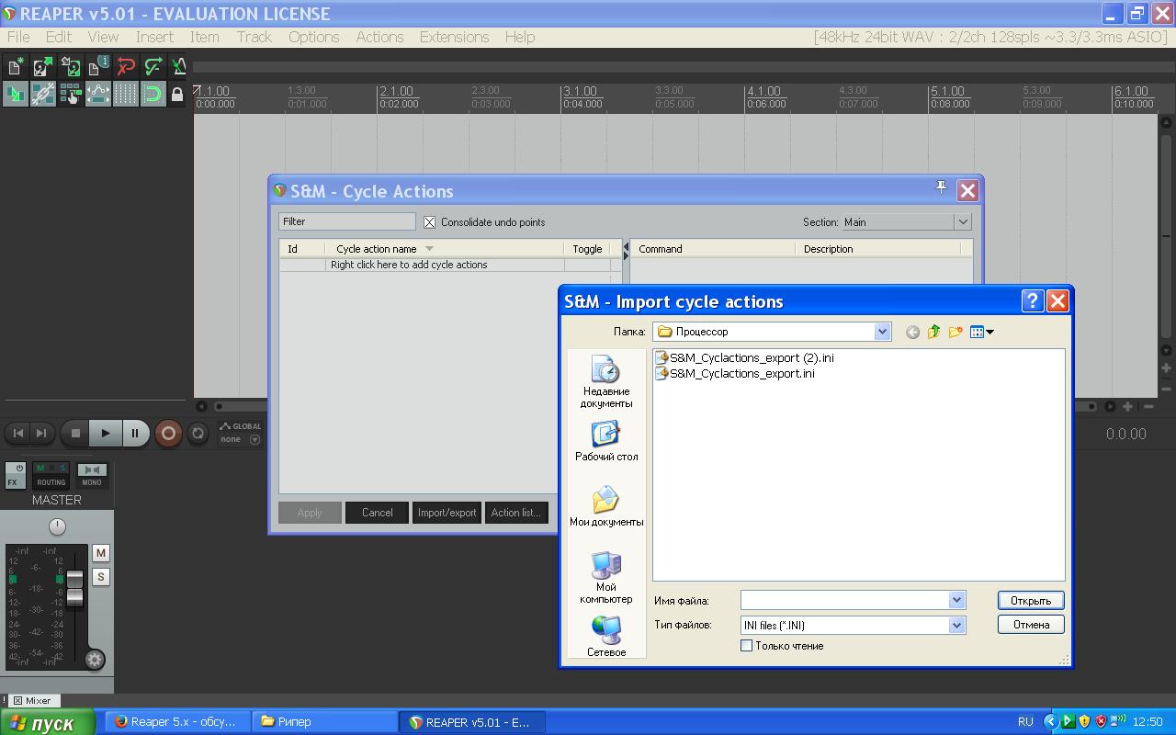Screen dimensions: 1176x735
Task: Click the master pan knob
Action: tap(57, 526)
